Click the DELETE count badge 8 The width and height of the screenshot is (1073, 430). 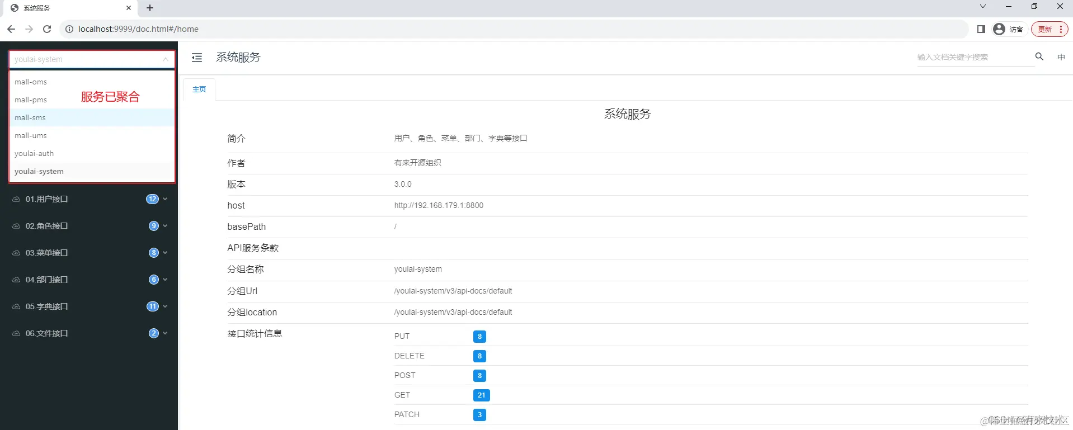click(479, 356)
